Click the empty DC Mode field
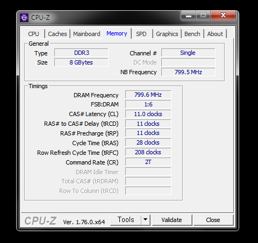 pos(188,62)
